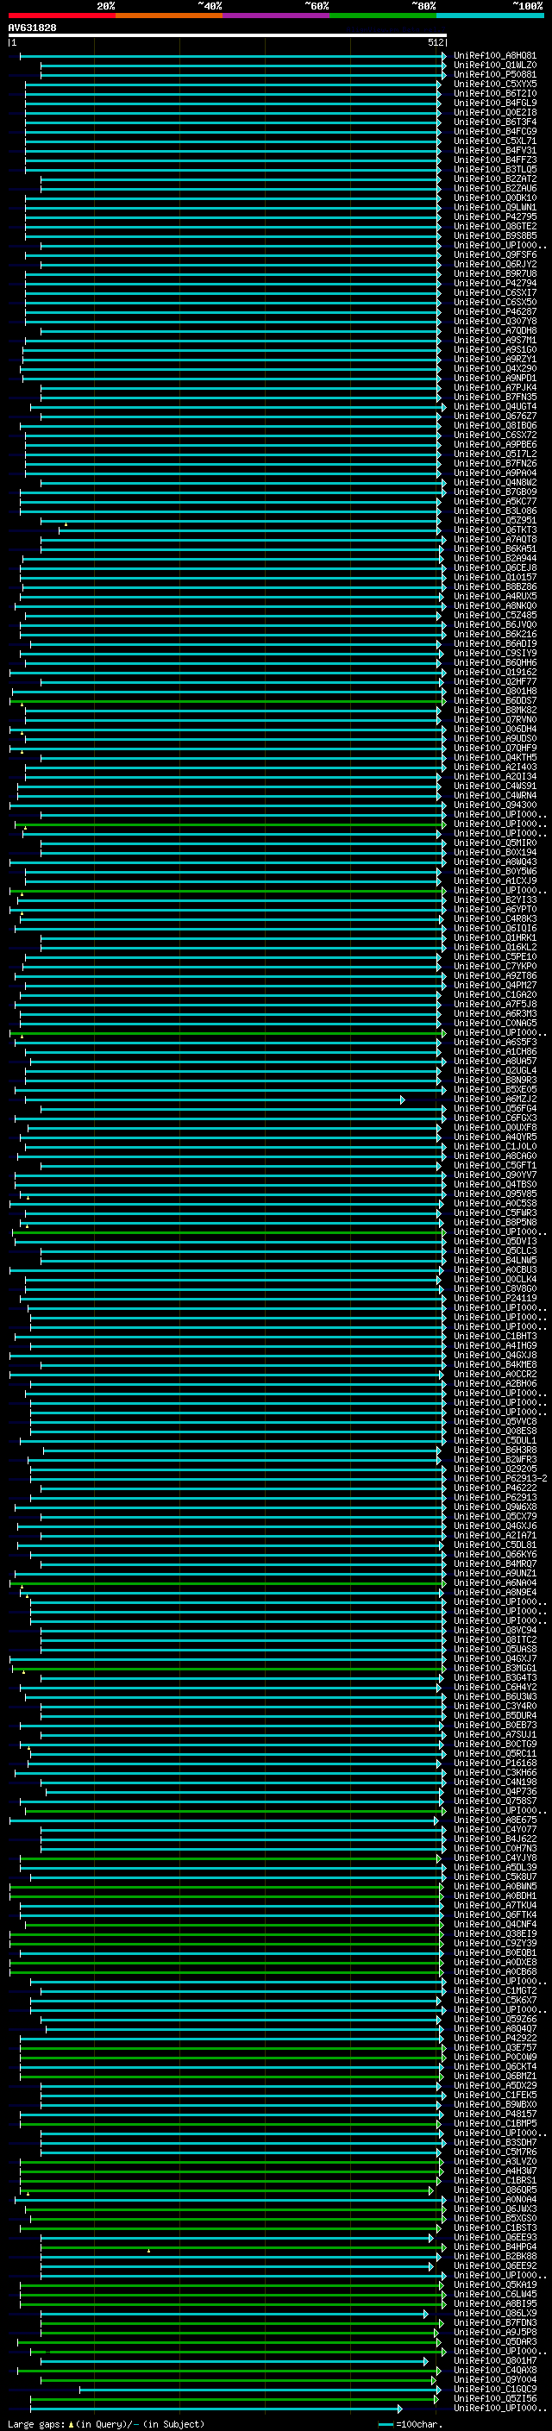Click the white query bar under AV631828
Screen dimensions: 552x2431
click(x=228, y=36)
